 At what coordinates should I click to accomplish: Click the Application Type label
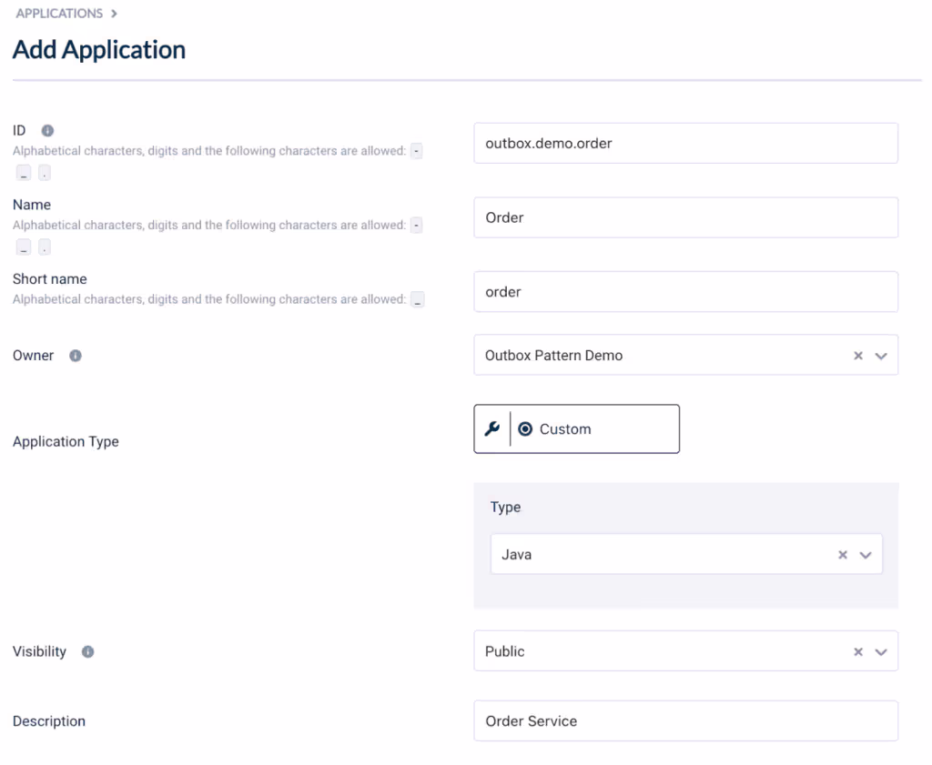[x=66, y=441]
